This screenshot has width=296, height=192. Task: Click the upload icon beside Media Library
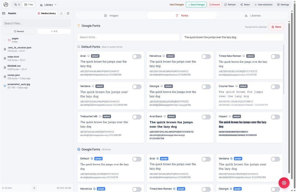pos(61,13)
